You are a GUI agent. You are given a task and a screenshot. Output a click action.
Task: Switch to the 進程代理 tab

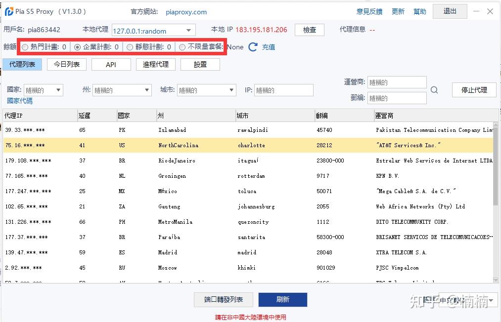click(156, 64)
